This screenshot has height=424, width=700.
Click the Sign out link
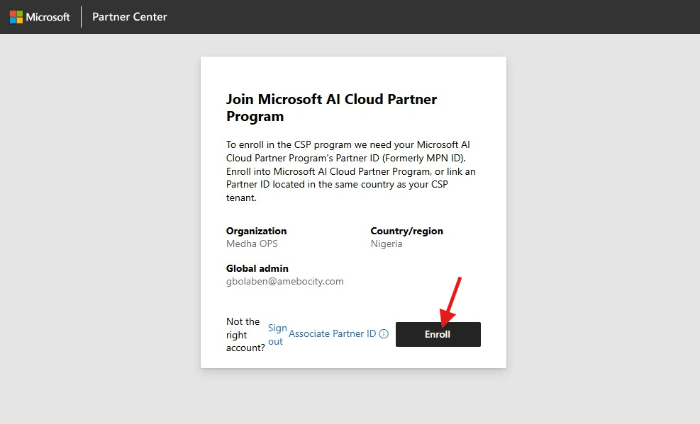277,335
